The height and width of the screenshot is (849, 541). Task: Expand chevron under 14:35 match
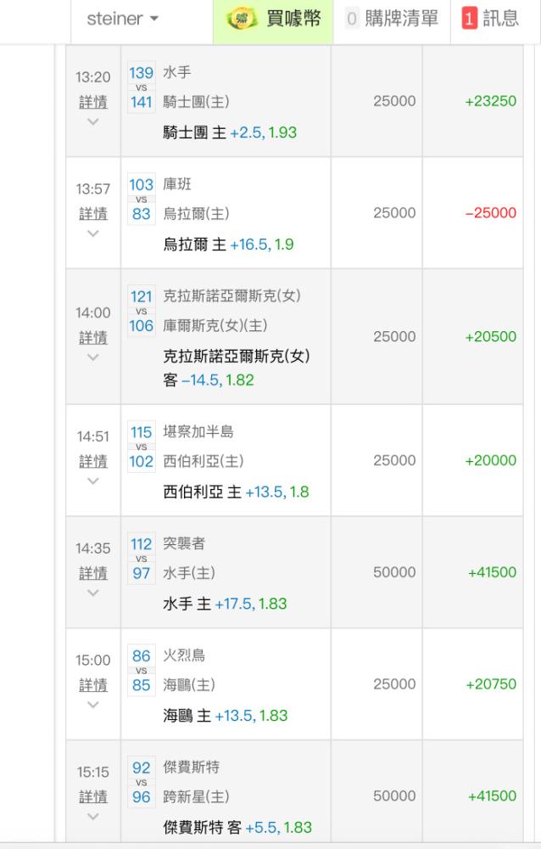[93, 593]
